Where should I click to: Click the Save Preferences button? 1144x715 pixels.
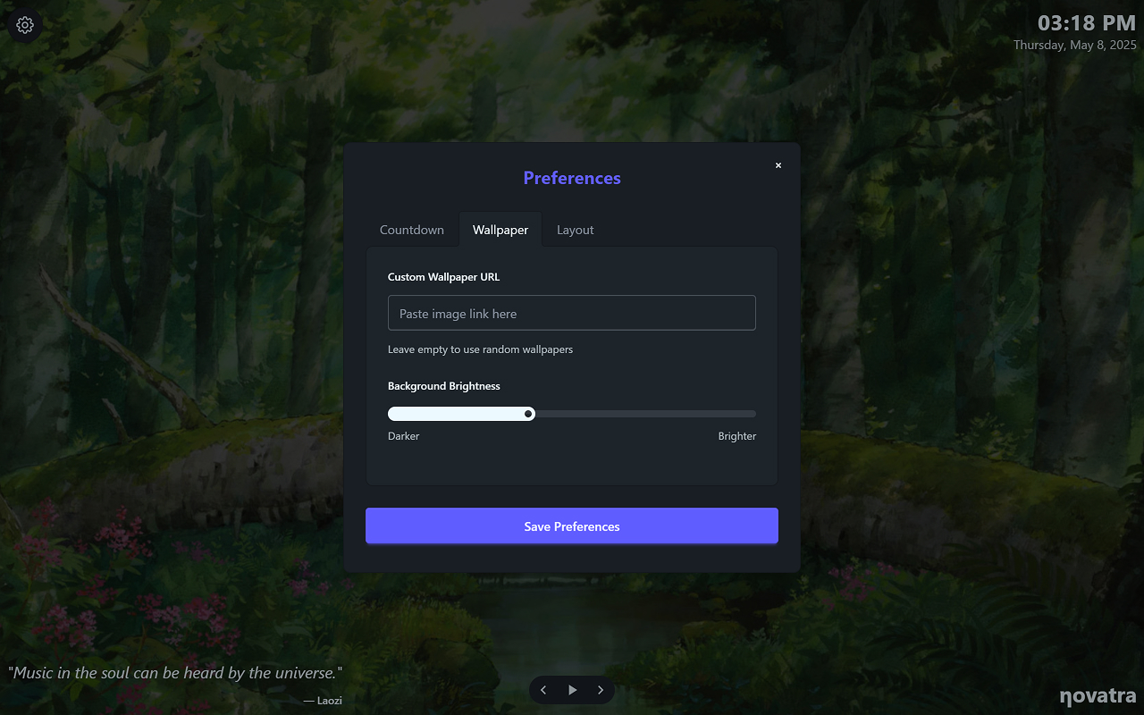(572, 526)
